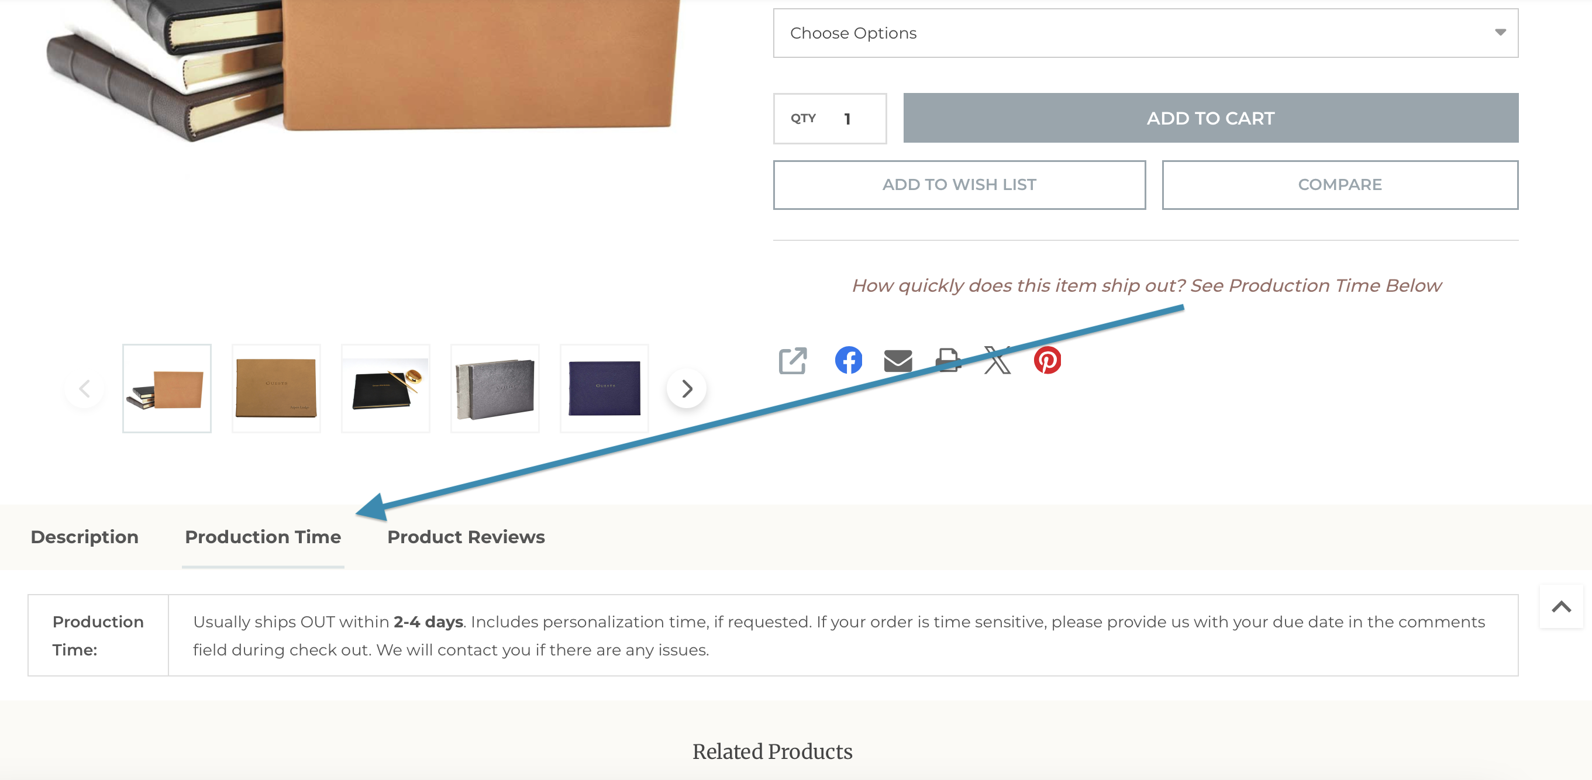Click the print page icon

[x=948, y=360]
